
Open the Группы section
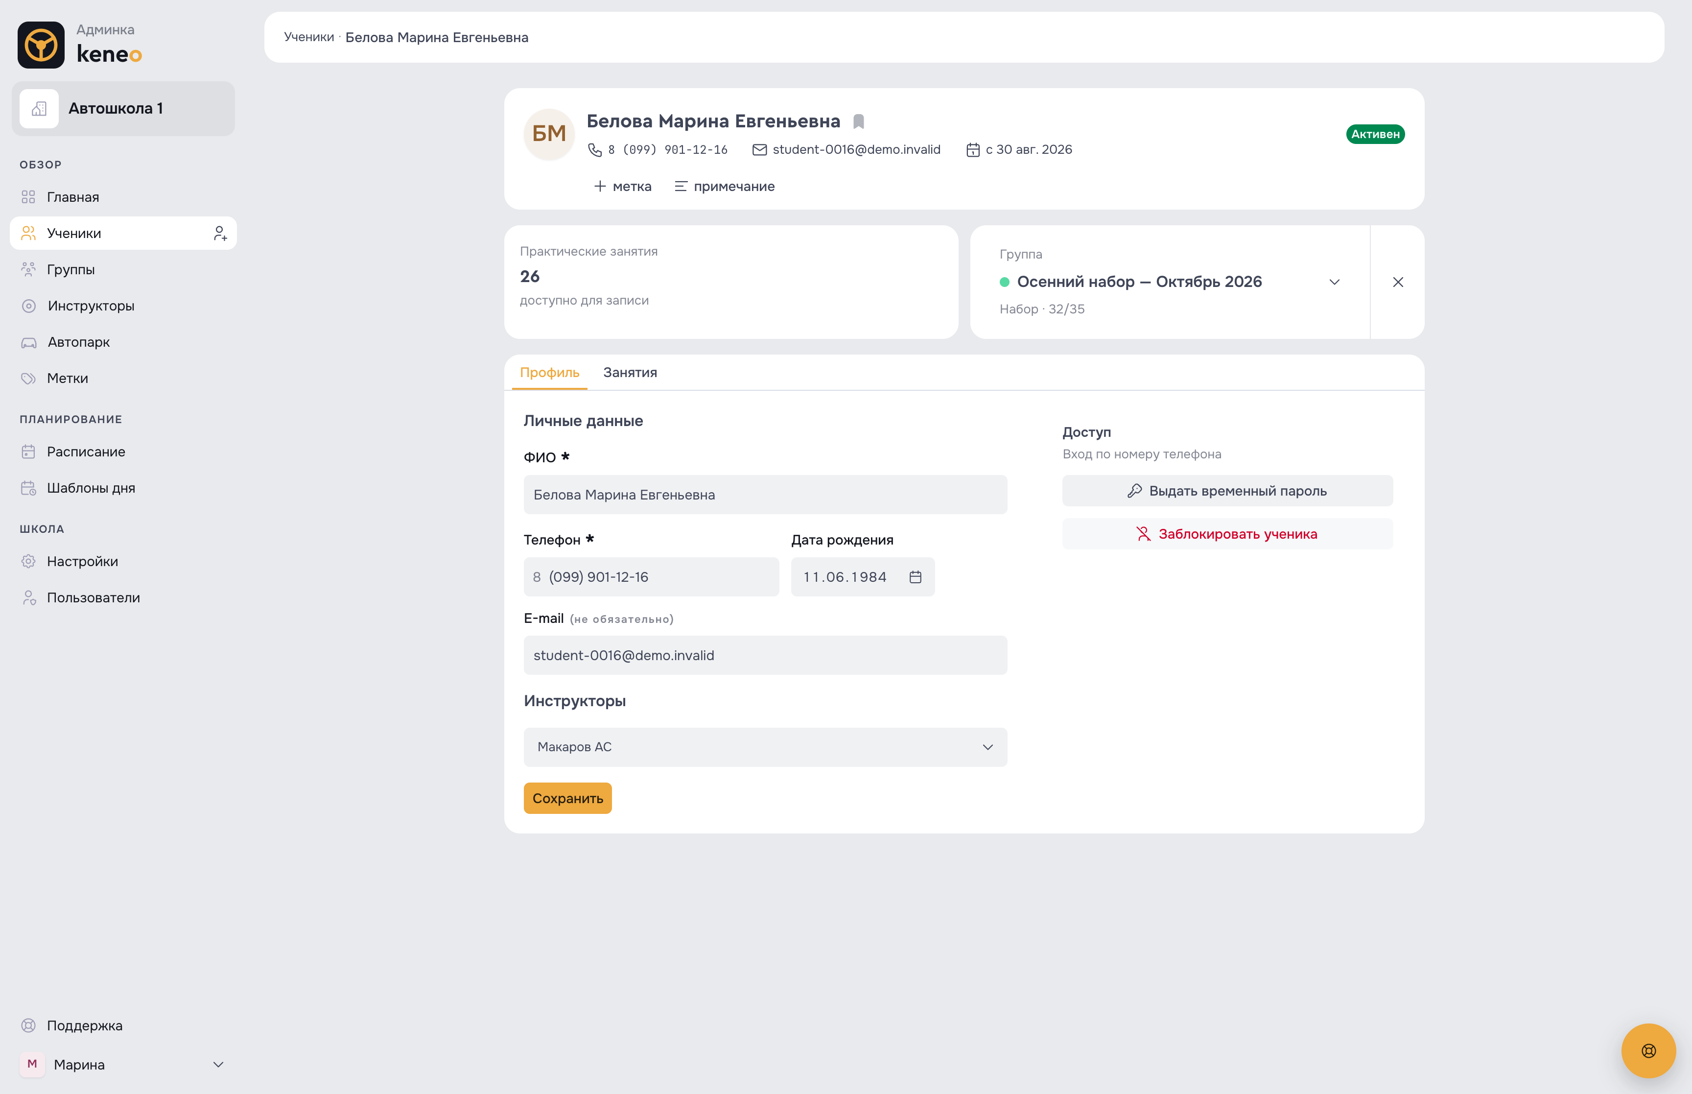click(x=123, y=269)
